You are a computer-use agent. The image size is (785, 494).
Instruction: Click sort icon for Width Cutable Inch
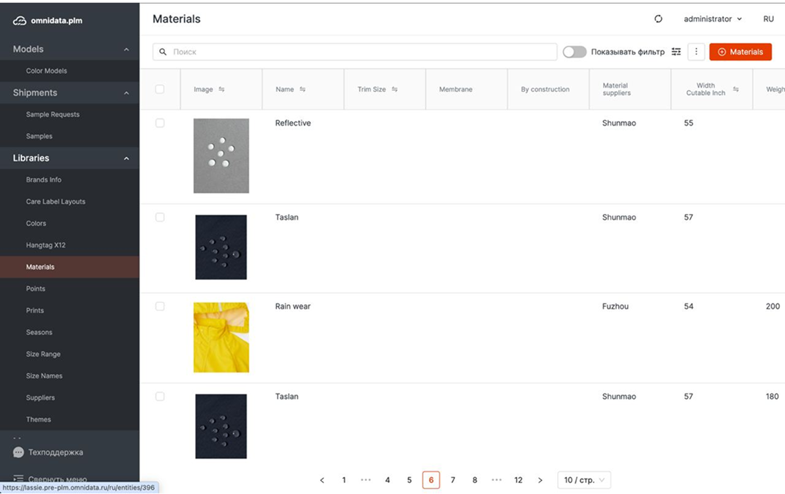tap(736, 90)
